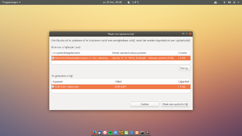This screenshot has width=242, height=136.
Task: Open the Wi-Fi network indicator
Action: pos(224,2)
